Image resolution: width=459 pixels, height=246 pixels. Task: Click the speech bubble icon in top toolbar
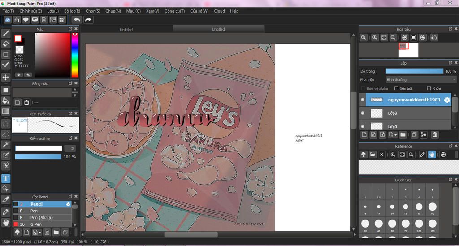pyautogui.click(x=26, y=20)
